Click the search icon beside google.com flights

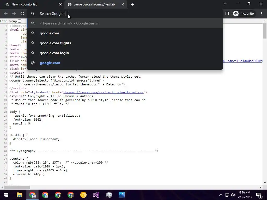[33, 43]
